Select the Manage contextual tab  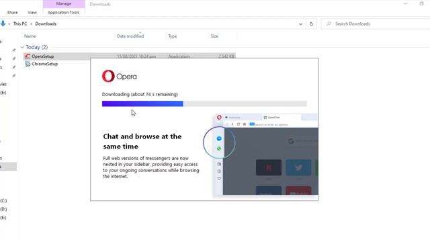tap(64, 4)
